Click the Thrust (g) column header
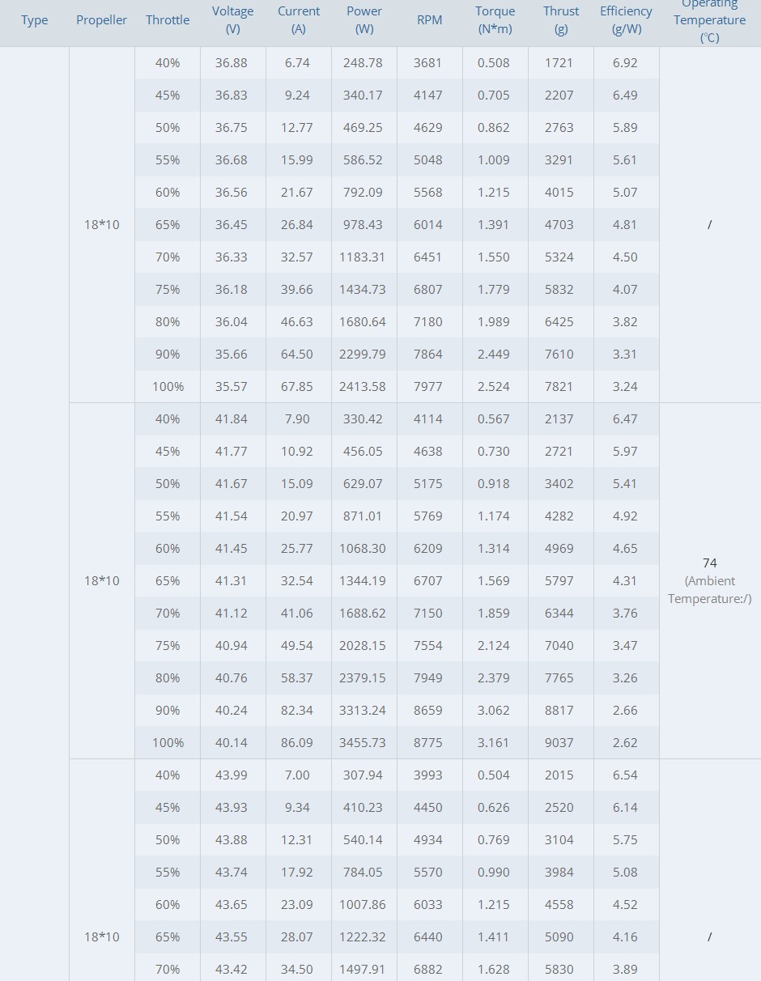The height and width of the screenshot is (981, 761). [561, 20]
